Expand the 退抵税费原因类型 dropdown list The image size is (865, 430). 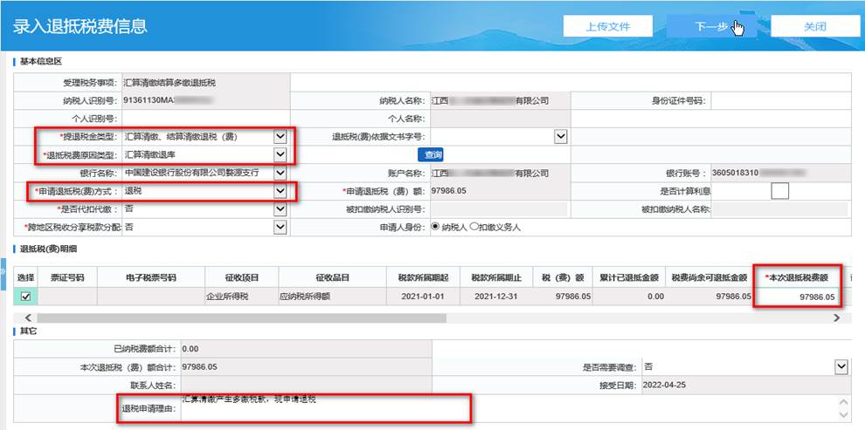[x=280, y=154]
